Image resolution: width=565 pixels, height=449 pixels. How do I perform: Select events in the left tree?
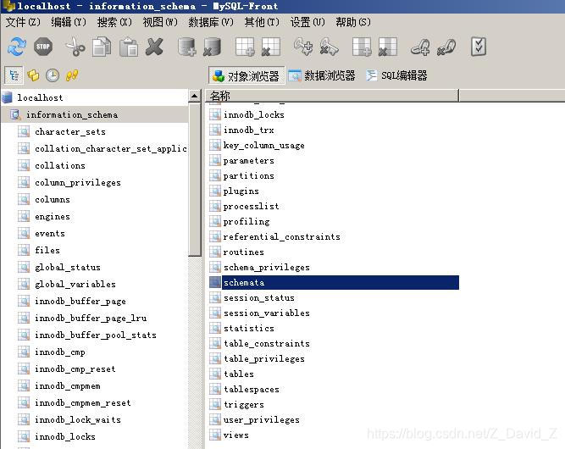tap(50, 233)
